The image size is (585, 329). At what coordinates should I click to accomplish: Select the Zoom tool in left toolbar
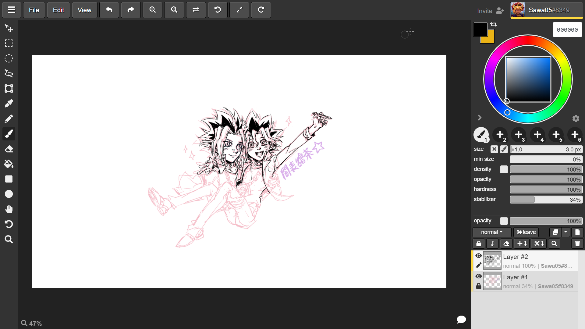9,239
